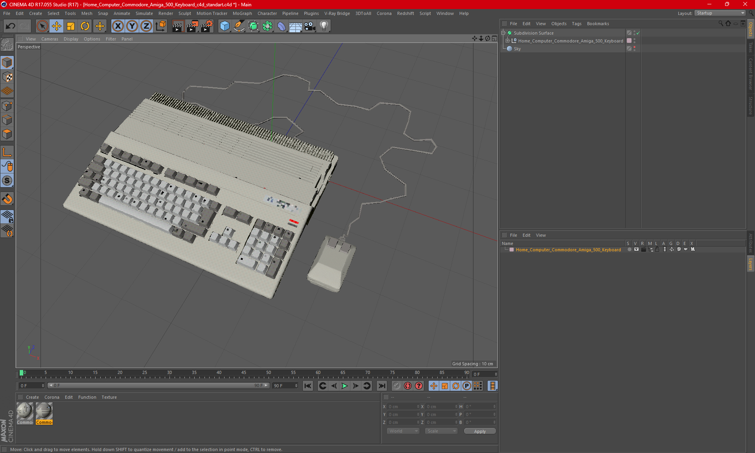Go to start of animation

(308, 386)
